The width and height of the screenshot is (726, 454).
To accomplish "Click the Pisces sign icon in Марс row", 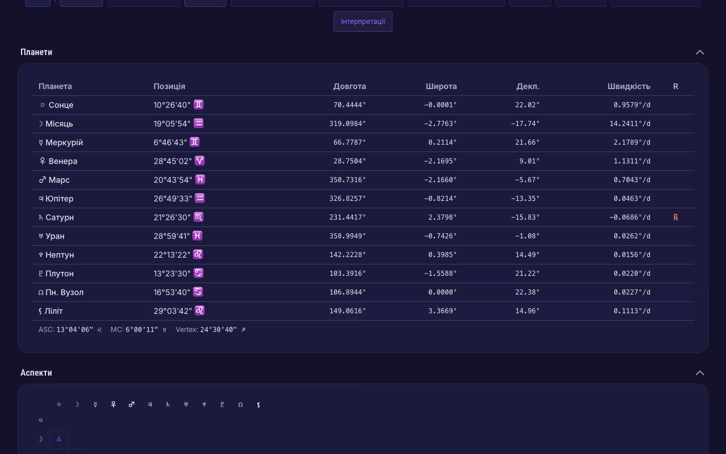I will tap(200, 179).
